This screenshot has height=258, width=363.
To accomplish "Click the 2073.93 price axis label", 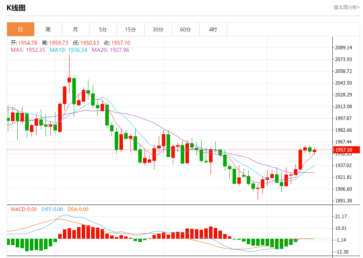I will [x=343, y=59].
